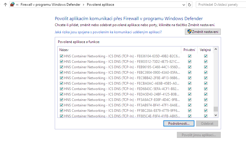Select the row text ending FF3AB974-BF41-47F1-8A6E...
Screen dimensions: 246x164
tap(122, 105)
